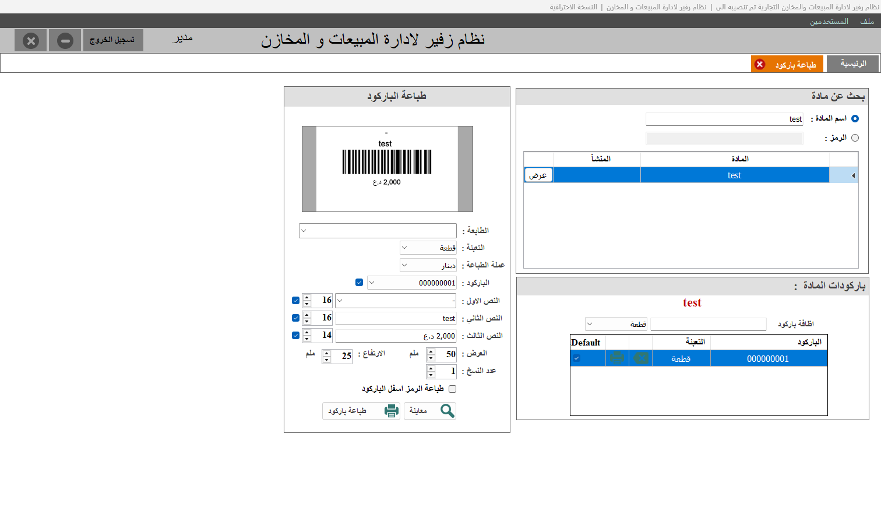
Task: Toggle the النص الثاني row checkbox
Action: tap(295, 318)
